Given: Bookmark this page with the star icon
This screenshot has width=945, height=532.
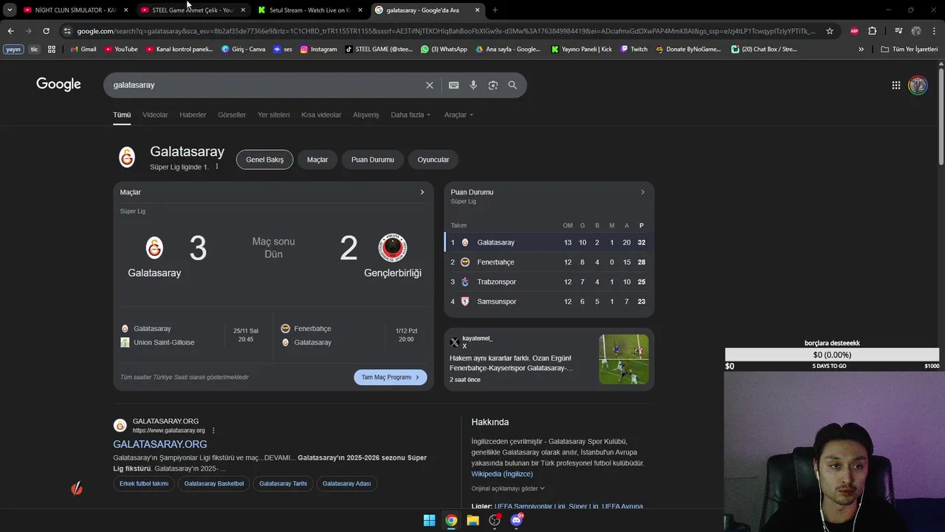Looking at the screenshot, I should (x=830, y=31).
